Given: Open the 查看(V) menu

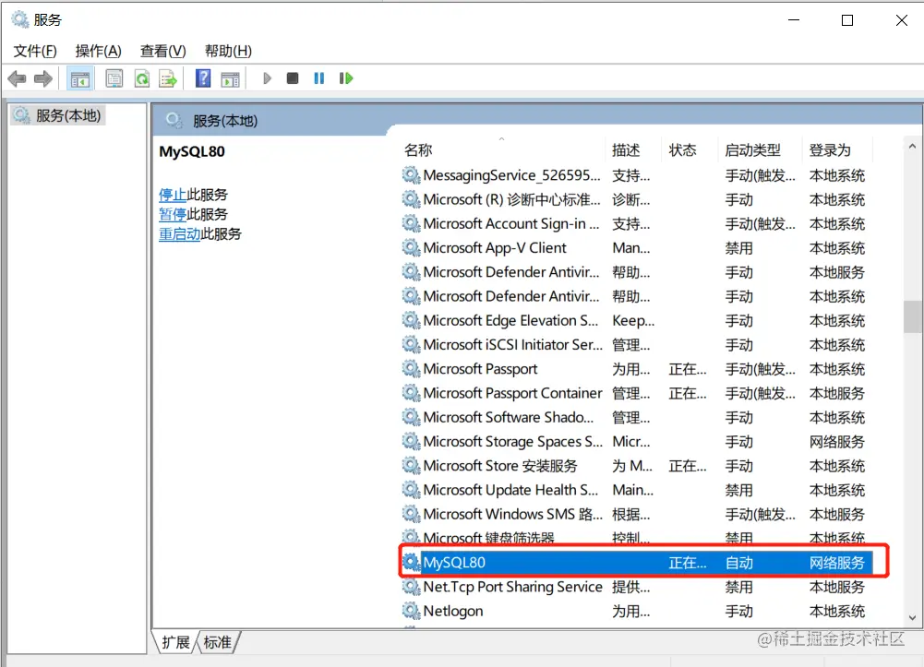Looking at the screenshot, I should point(162,52).
